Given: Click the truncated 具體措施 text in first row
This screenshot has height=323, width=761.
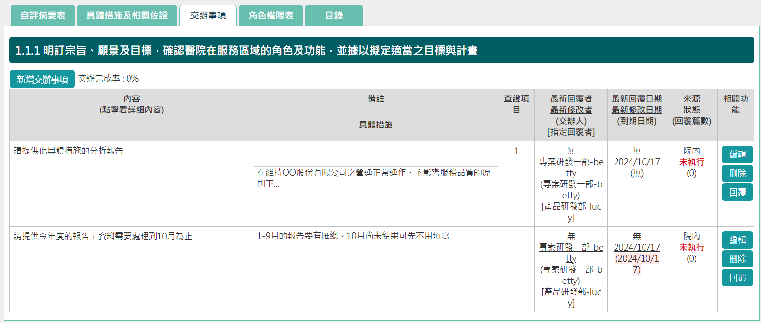Looking at the screenshot, I should tap(373, 178).
